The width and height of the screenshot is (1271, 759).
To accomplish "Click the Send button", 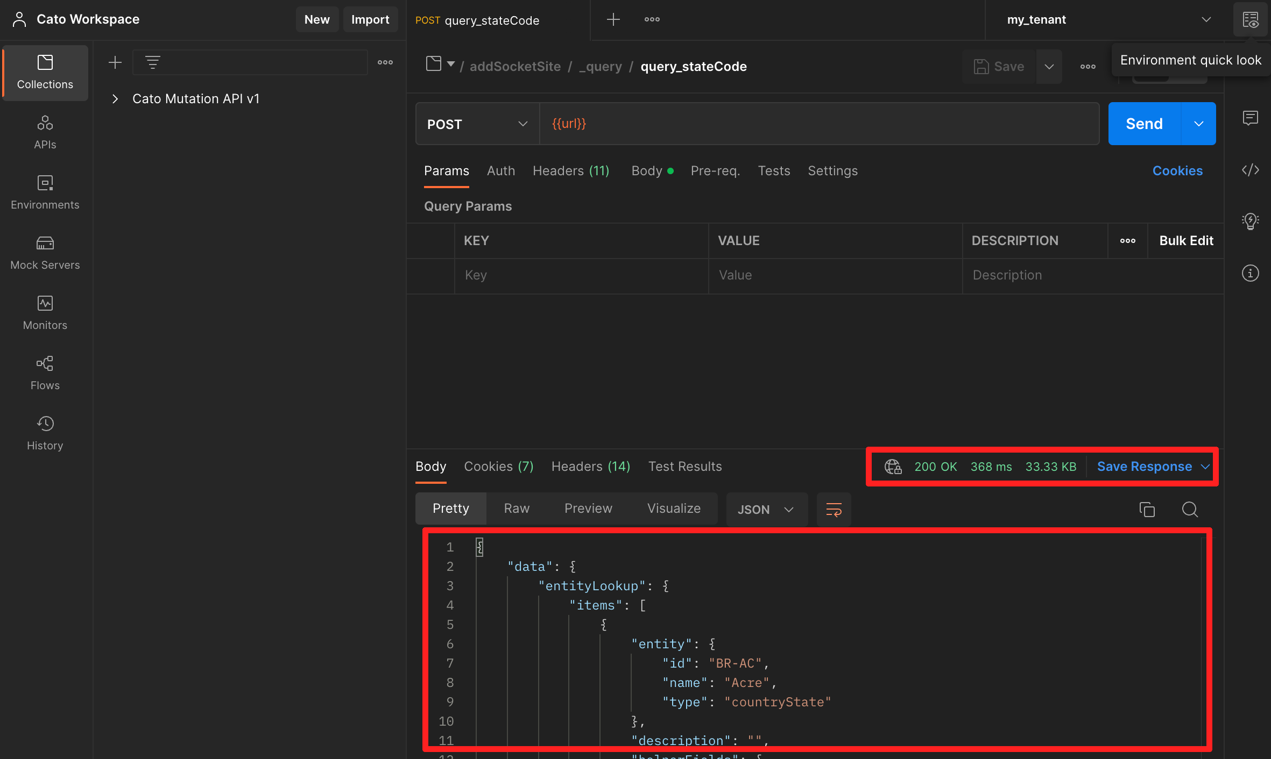I will (x=1143, y=124).
